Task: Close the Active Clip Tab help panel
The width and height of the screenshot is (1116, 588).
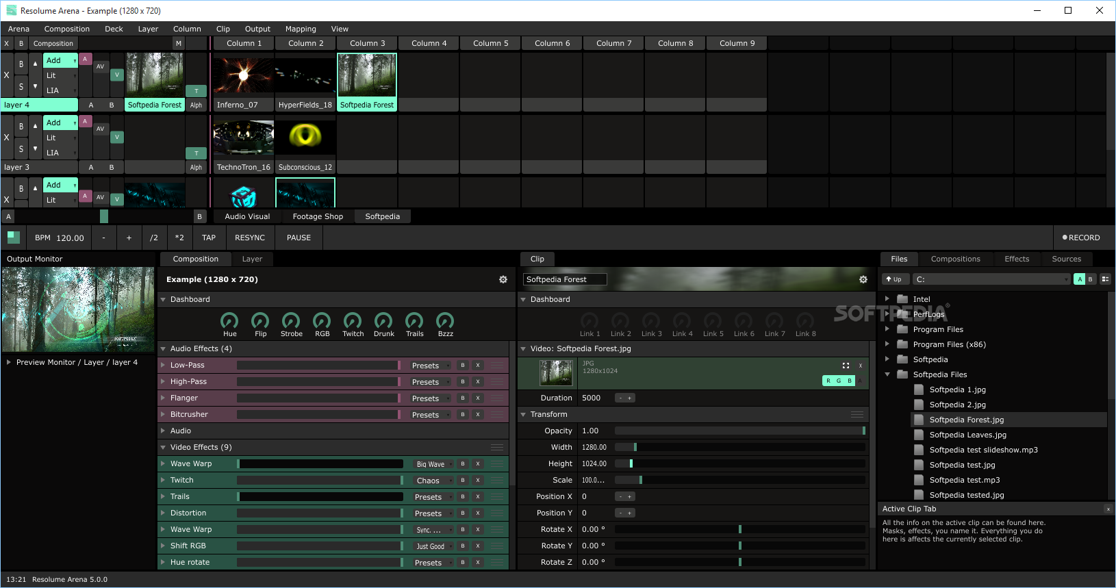Action: point(1108,509)
